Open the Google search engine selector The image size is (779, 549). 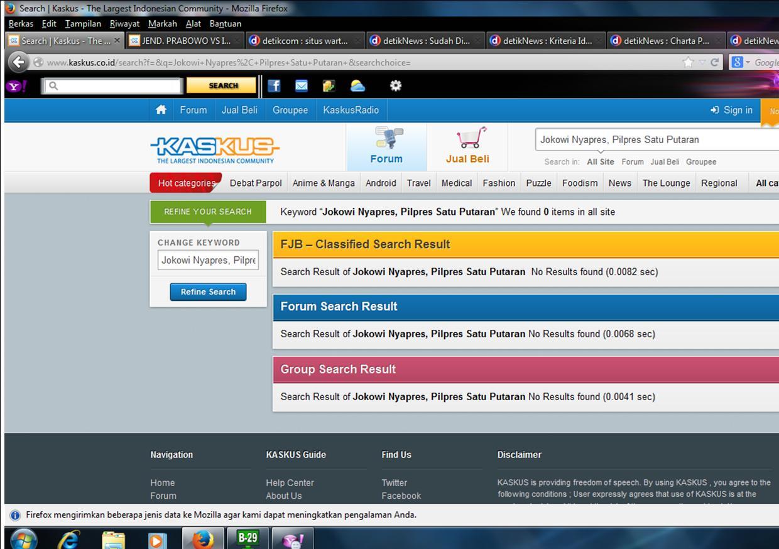tap(739, 62)
